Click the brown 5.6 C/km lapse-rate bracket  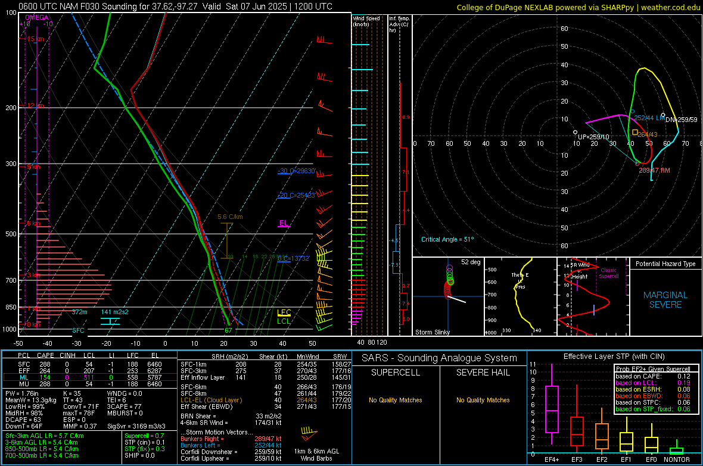point(227,240)
